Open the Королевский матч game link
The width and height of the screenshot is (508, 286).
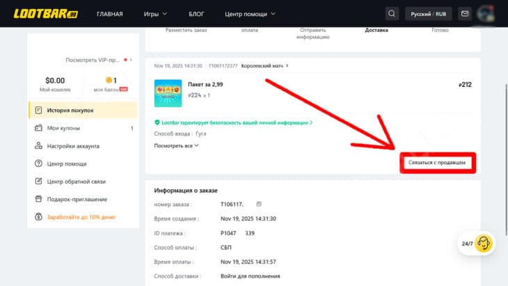pyautogui.click(x=264, y=66)
